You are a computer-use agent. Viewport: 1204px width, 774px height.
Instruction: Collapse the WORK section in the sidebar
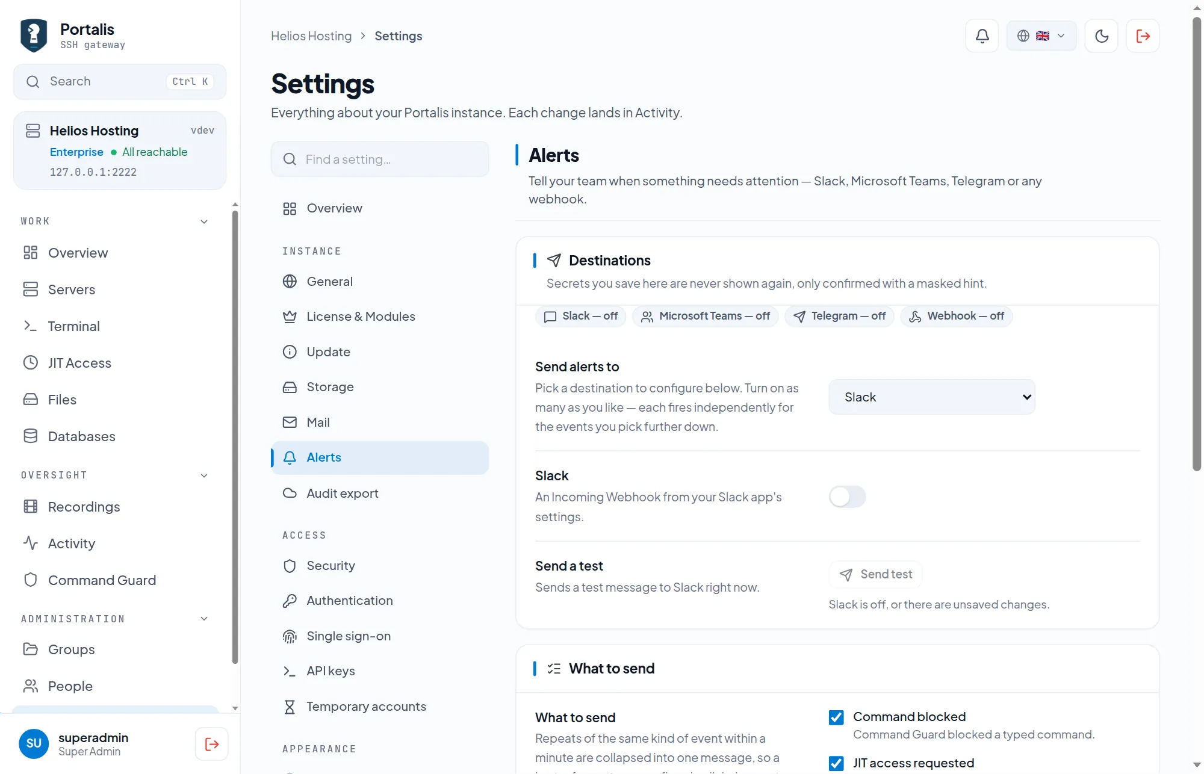pos(204,221)
